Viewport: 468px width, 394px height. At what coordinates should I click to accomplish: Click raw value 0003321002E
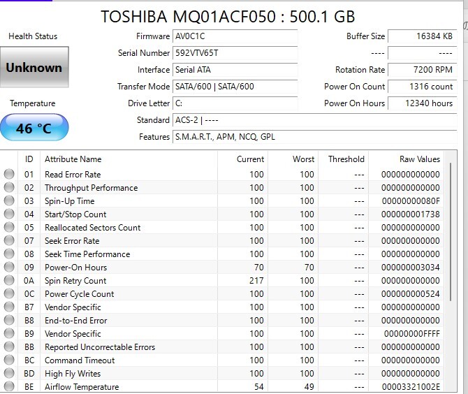pyautogui.click(x=411, y=387)
